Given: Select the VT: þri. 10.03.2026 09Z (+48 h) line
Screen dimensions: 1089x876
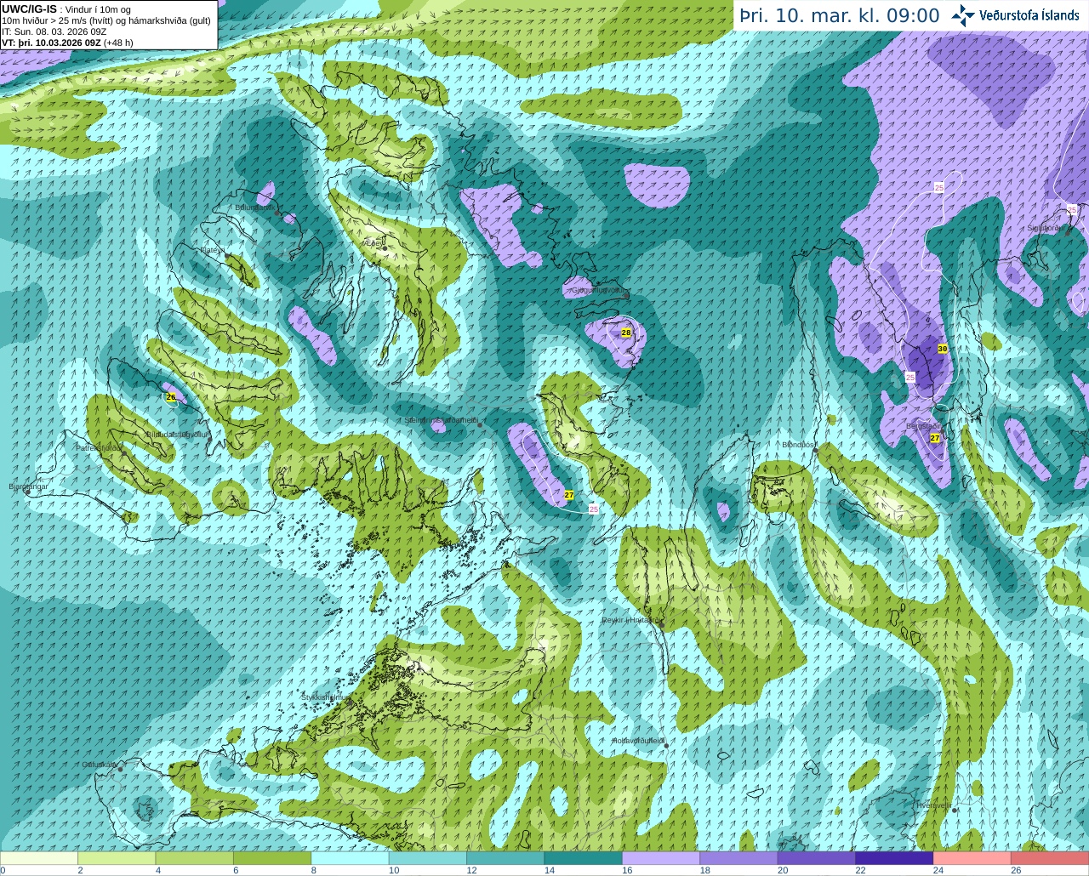Looking at the screenshot, I should pyautogui.click(x=67, y=43).
